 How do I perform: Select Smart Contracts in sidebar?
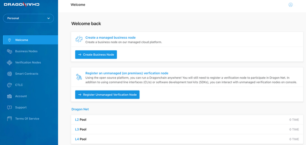[x=27, y=74]
